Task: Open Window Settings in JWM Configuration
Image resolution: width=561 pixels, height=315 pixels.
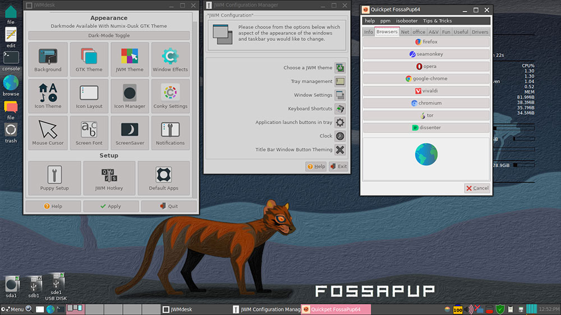Action: pos(340,95)
